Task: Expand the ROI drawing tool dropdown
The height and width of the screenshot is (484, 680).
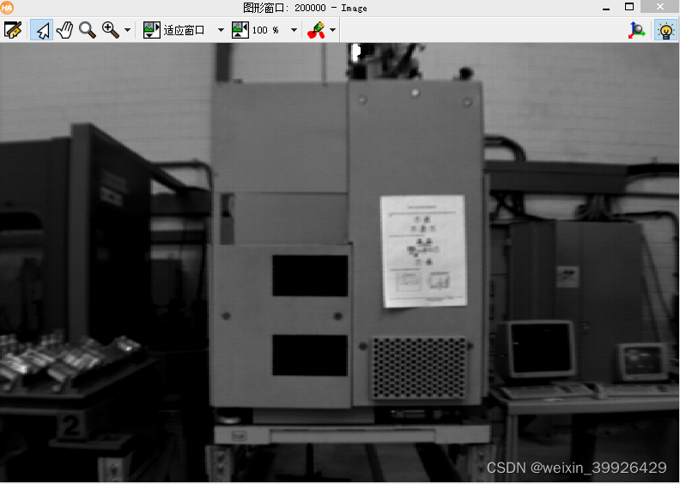Action: point(332,30)
